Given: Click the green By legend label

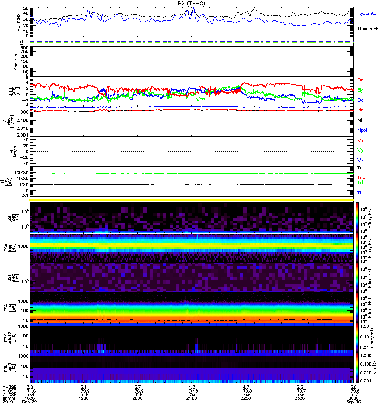Looking at the screenshot, I should point(360,90).
